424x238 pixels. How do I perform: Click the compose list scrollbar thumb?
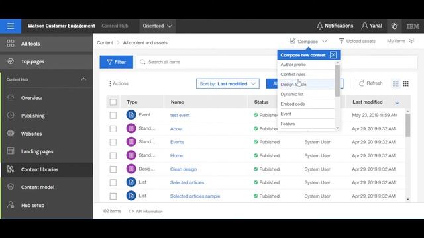[x=337, y=81]
